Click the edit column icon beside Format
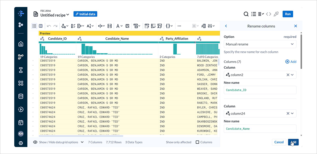Screen dimensions: 317x154 coord(127,26)
